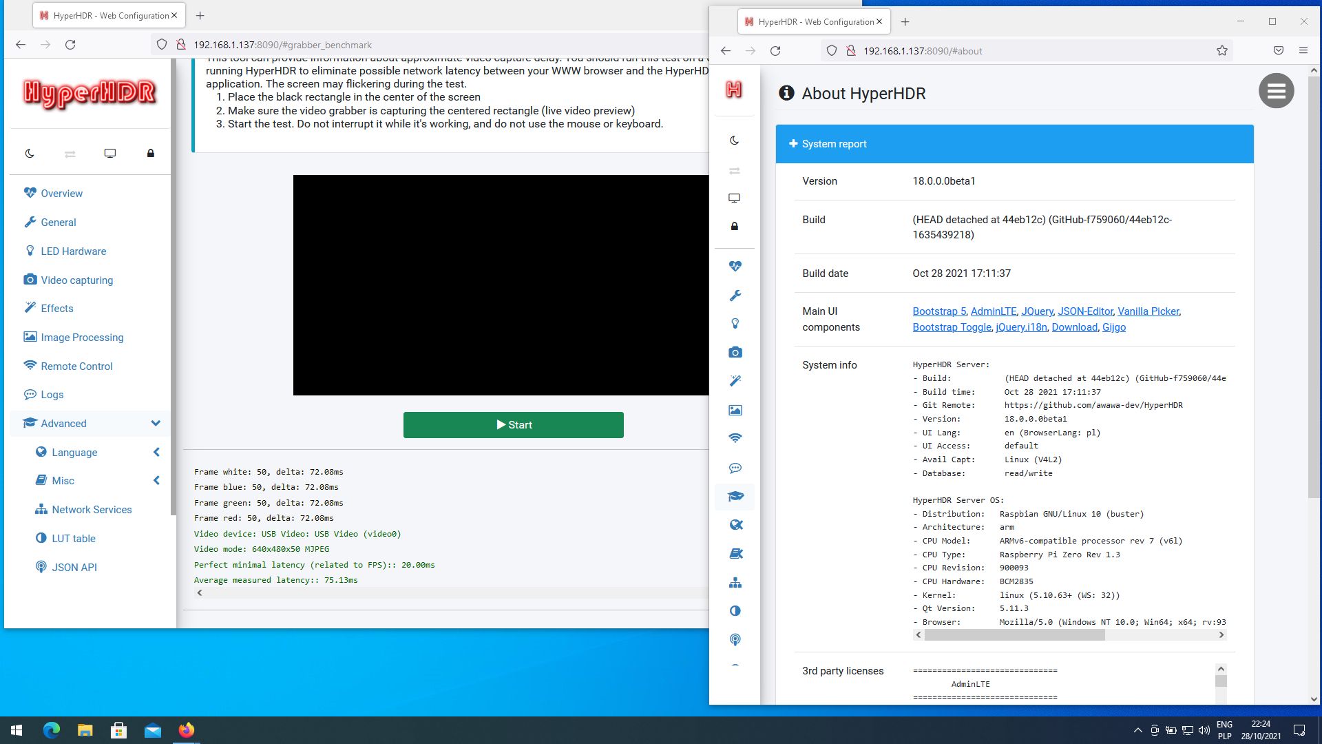Toggle dark mode moon icon in About window

735,141
